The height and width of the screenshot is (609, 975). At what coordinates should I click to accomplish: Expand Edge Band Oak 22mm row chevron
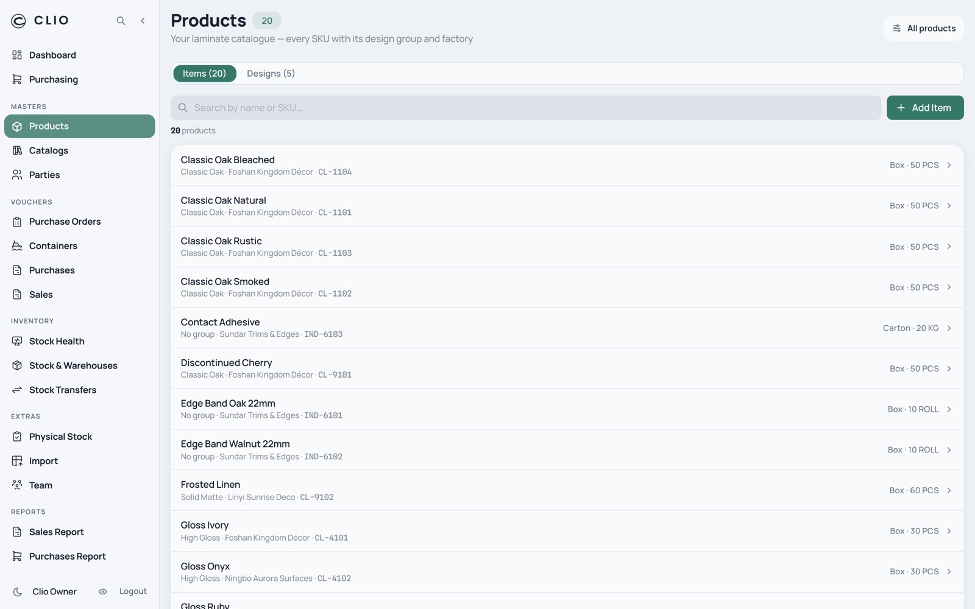pyautogui.click(x=949, y=409)
